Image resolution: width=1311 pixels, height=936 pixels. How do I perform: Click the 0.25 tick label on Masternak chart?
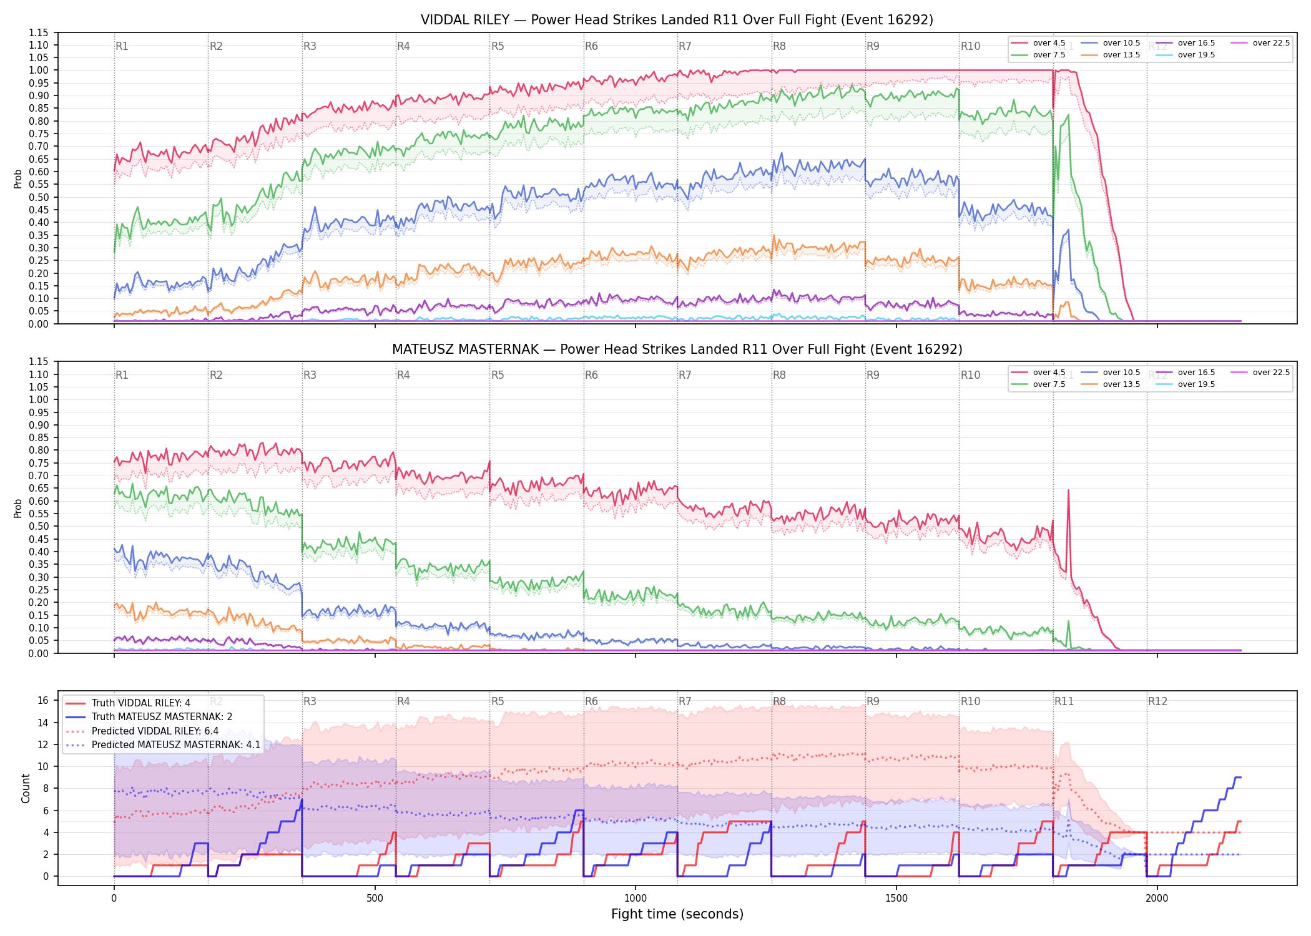tap(39, 590)
